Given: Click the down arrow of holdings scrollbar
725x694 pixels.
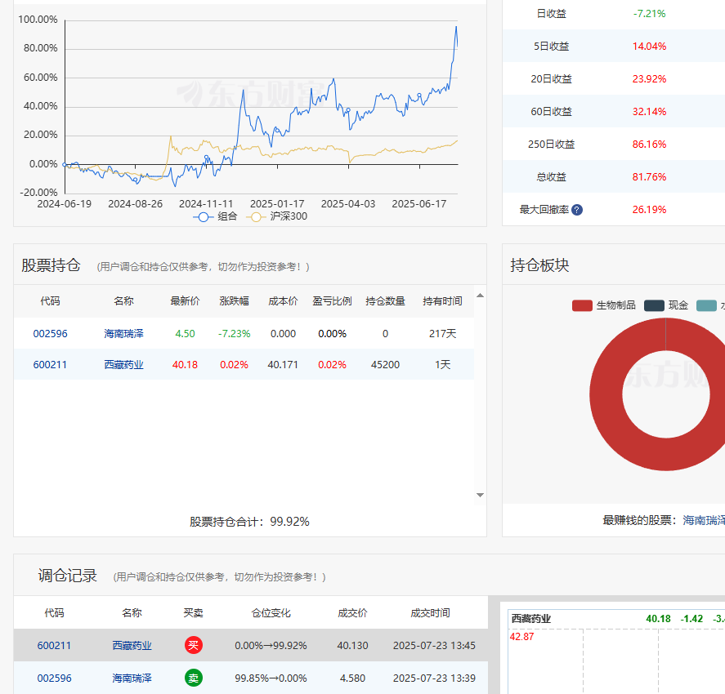Looking at the screenshot, I should click(480, 495).
